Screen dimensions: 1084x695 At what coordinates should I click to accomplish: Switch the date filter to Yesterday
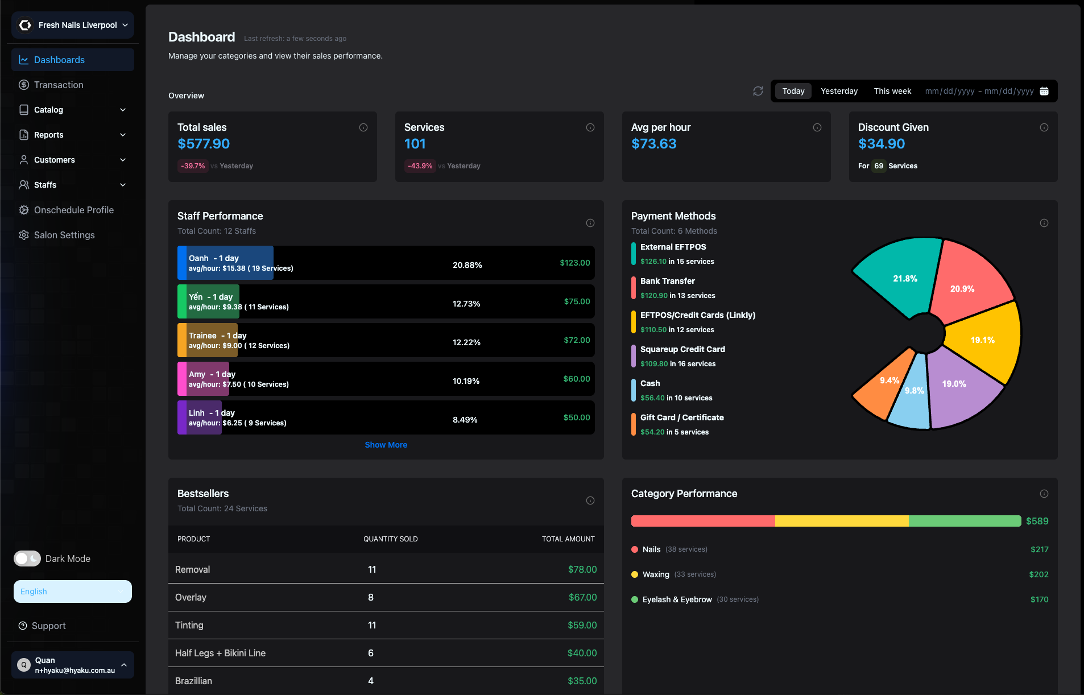tap(839, 91)
